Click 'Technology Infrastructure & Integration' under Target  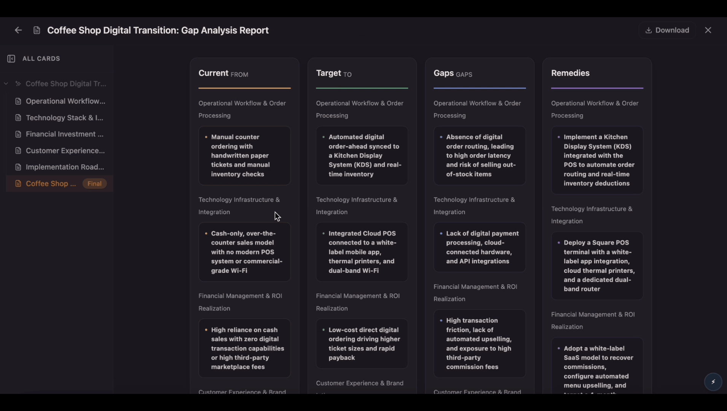(357, 206)
